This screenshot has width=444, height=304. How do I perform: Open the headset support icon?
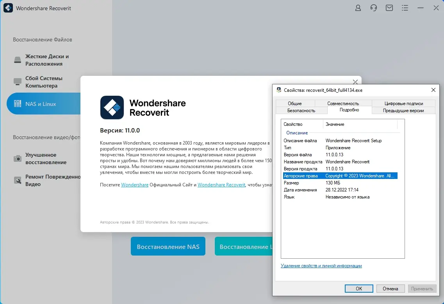pyautogui.click(x=373, y=8)
